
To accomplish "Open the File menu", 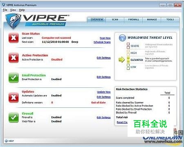I will 5,10.
